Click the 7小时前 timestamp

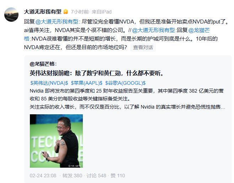pyautogui.click(x=80, y=12)
